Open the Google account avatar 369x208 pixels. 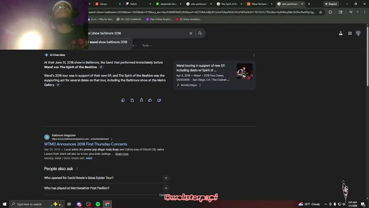tap(358, 33)
